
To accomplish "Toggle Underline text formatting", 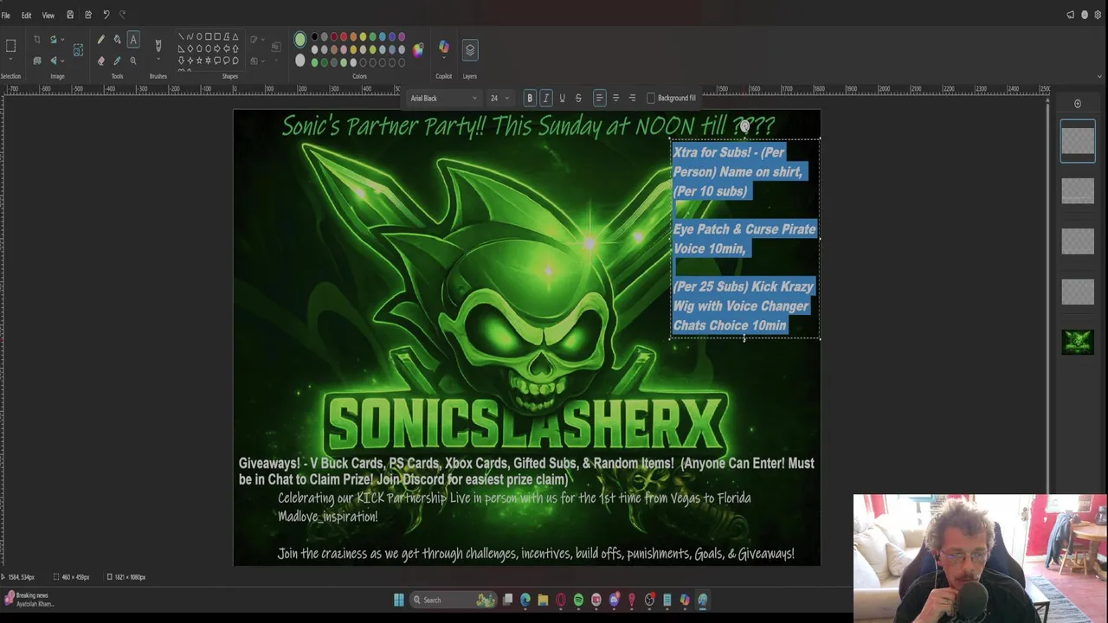I will [x=562, y=98].
